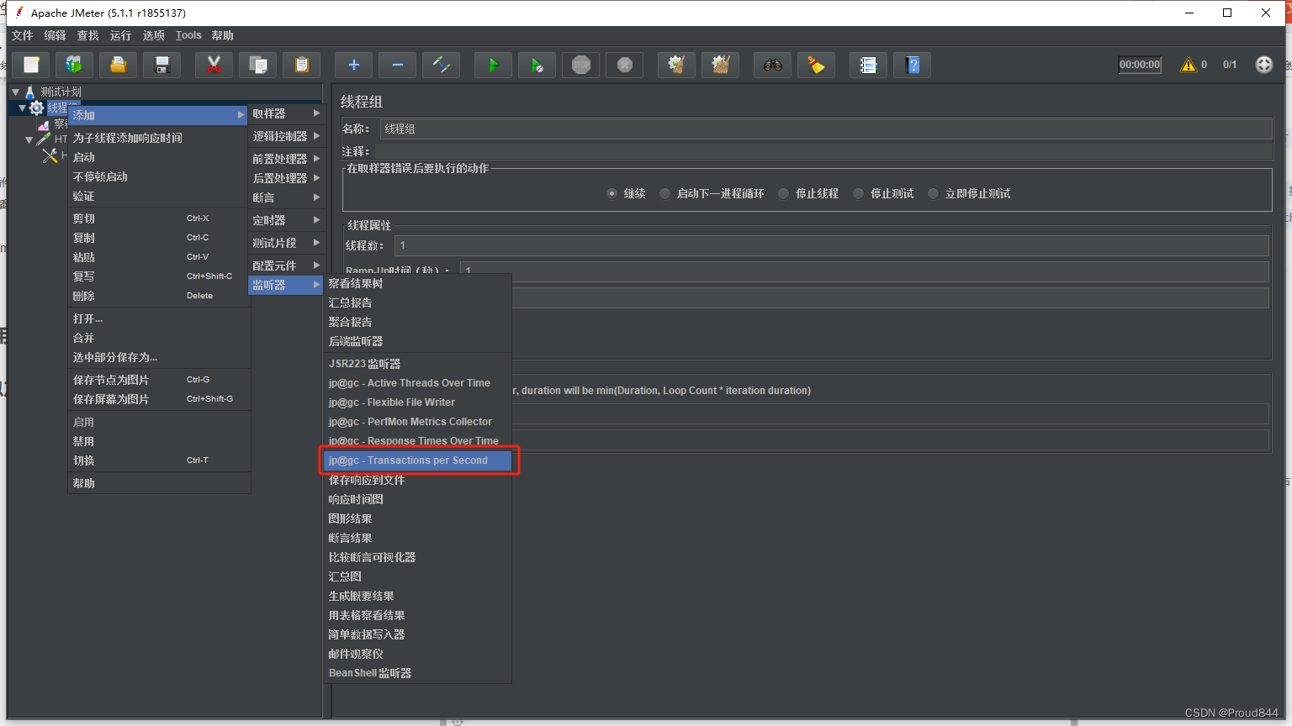Click the Shutdown test icon
The height and width of the screenshot is (726, 1292).
[x=624, y=65]
